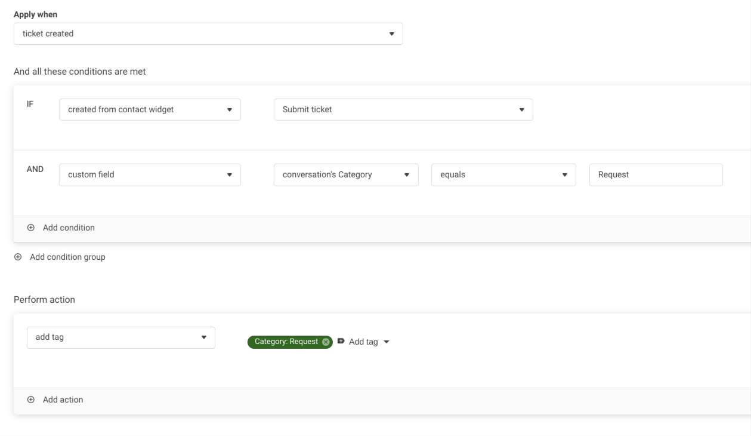Image resolution: width=751 pixels, height=436 pixels.
Task: Click the plus icon beside Add action
Action: click(31, 400)
